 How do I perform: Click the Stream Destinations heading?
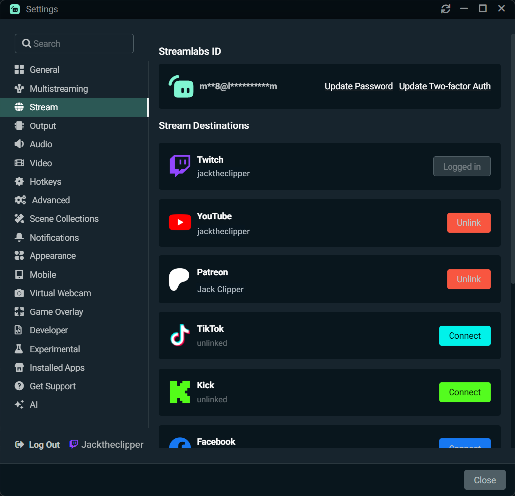203,125
